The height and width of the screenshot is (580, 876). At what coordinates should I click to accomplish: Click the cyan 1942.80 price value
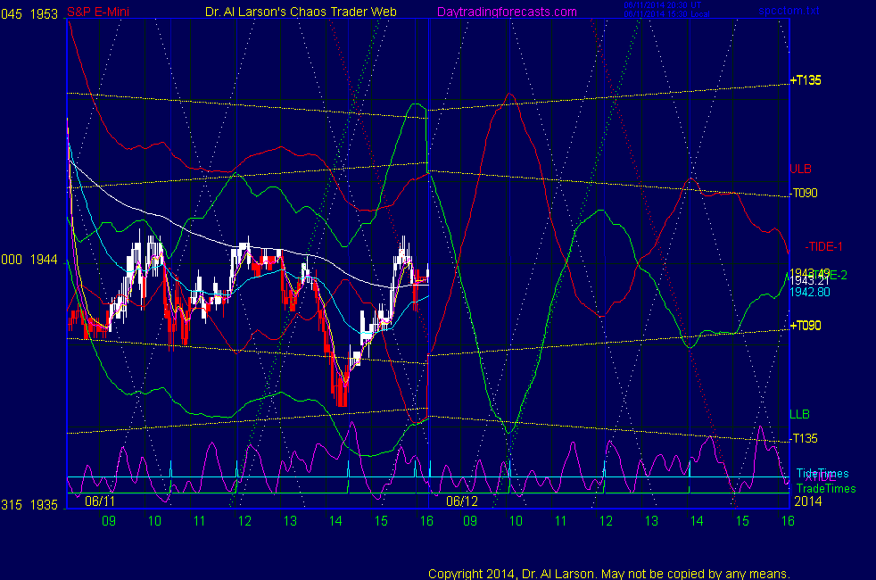click(807, 292)
